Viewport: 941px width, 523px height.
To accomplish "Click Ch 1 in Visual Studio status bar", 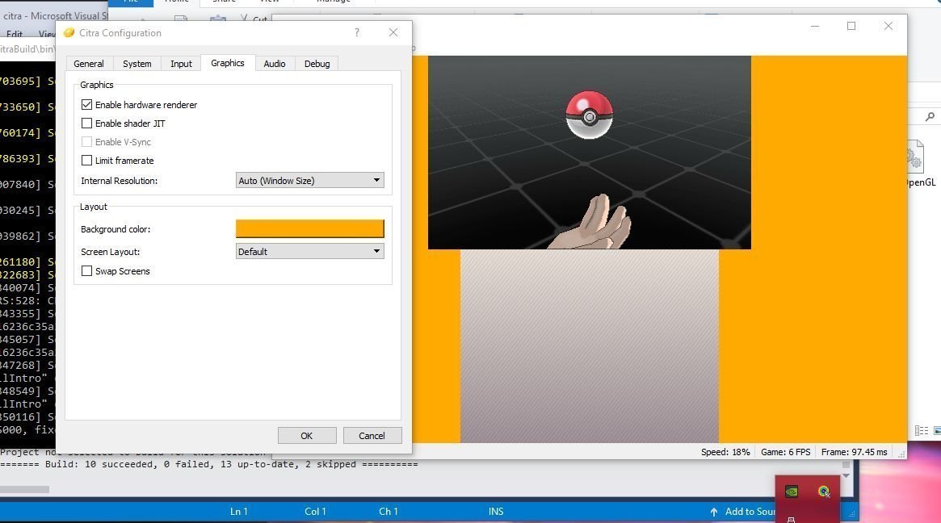I will (389, 512).
